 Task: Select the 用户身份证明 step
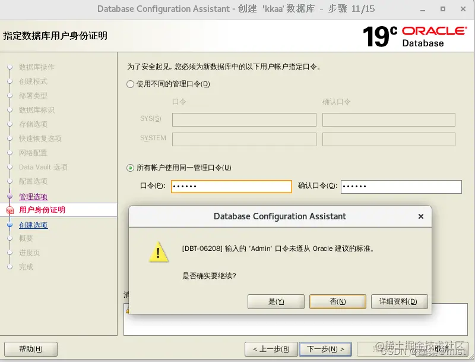[x=42, y=210]
